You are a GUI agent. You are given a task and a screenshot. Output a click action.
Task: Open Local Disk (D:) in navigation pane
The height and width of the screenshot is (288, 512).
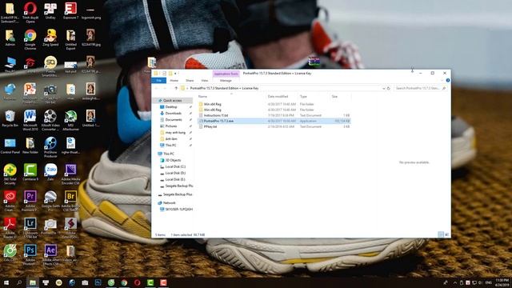(175, 173)
